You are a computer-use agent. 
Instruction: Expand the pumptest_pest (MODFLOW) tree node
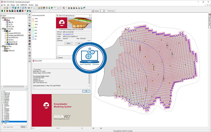(5, 35)
